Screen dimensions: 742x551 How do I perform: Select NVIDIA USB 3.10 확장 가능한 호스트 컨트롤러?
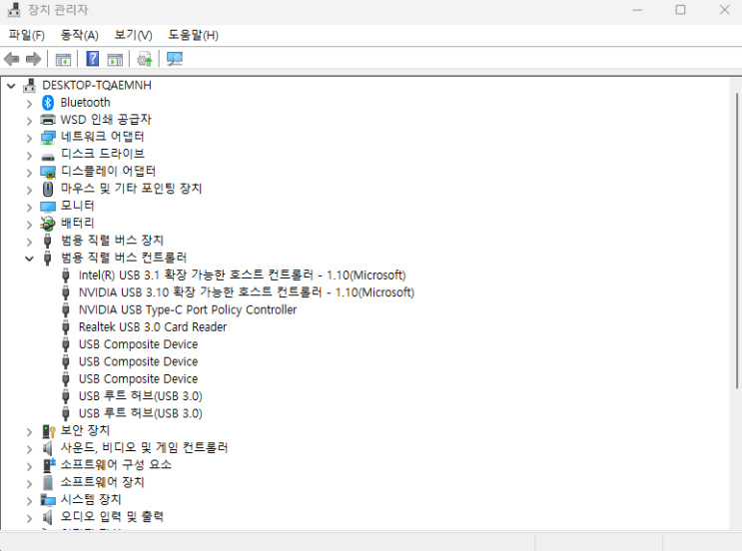click(x=247, y=292)
